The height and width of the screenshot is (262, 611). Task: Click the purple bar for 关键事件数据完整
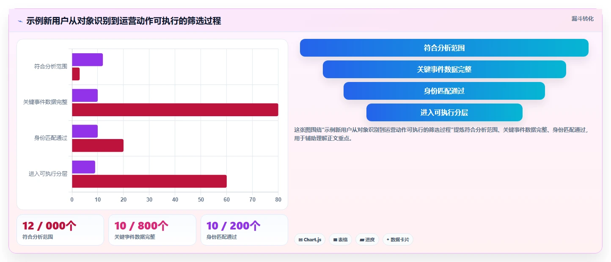click(x=85, y=96)
